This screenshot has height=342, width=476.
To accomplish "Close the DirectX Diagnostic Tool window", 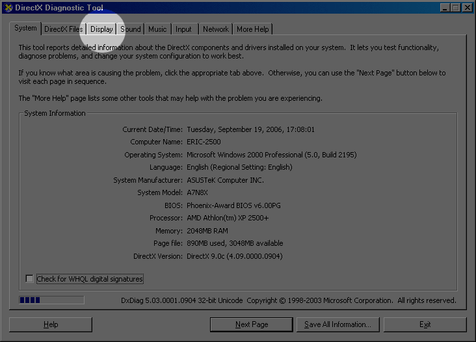I will pos(467,8).
